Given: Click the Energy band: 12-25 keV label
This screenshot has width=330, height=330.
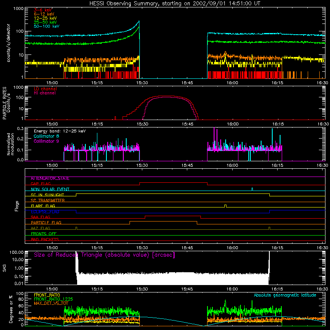Looking at the screenshot, I should coord(60,131).
